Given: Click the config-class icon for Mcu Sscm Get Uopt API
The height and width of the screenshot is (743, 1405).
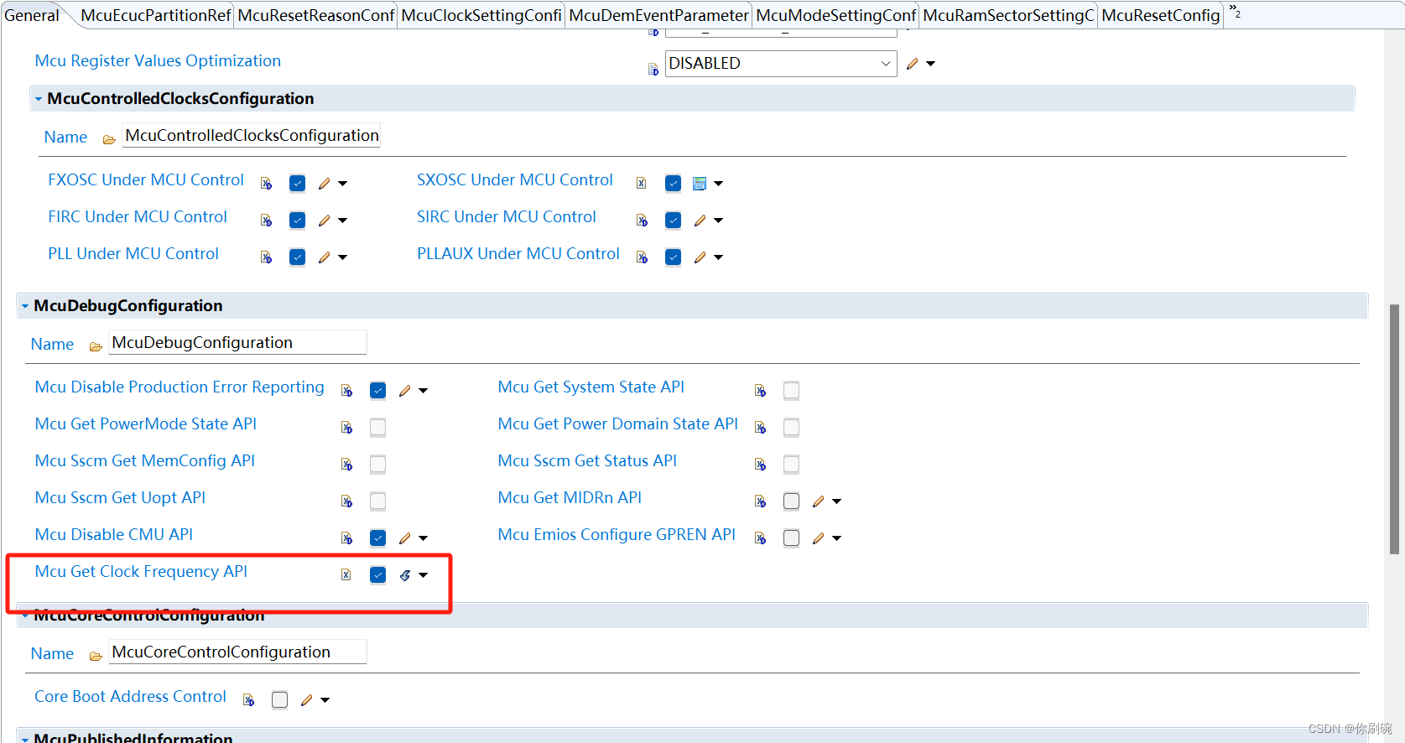Looking at the screenshot, I should [x=346, y=501].
